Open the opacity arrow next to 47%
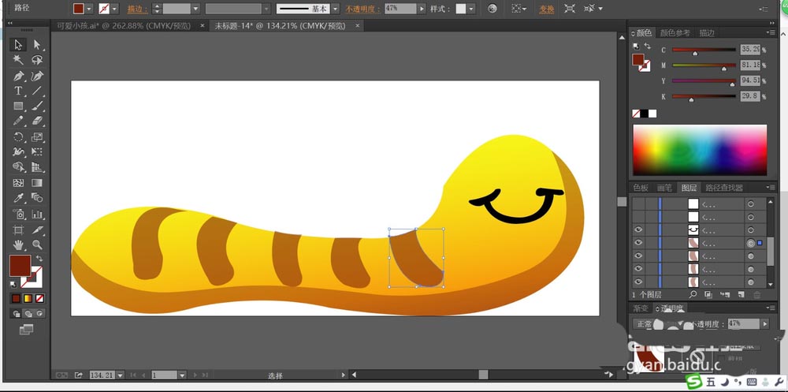The height and width of the screenshot is (392, 788). click(x=422, y=9)
